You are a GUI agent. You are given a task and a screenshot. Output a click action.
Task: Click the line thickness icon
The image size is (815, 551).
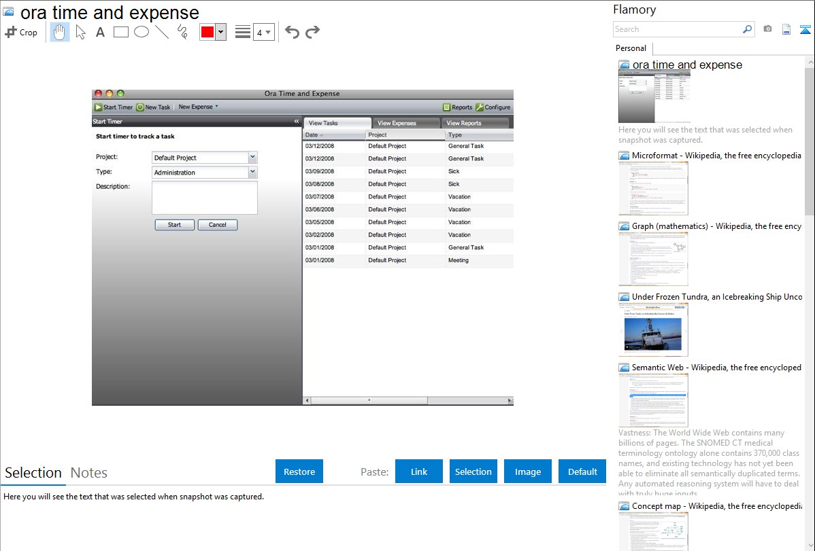tap(243, 32)
